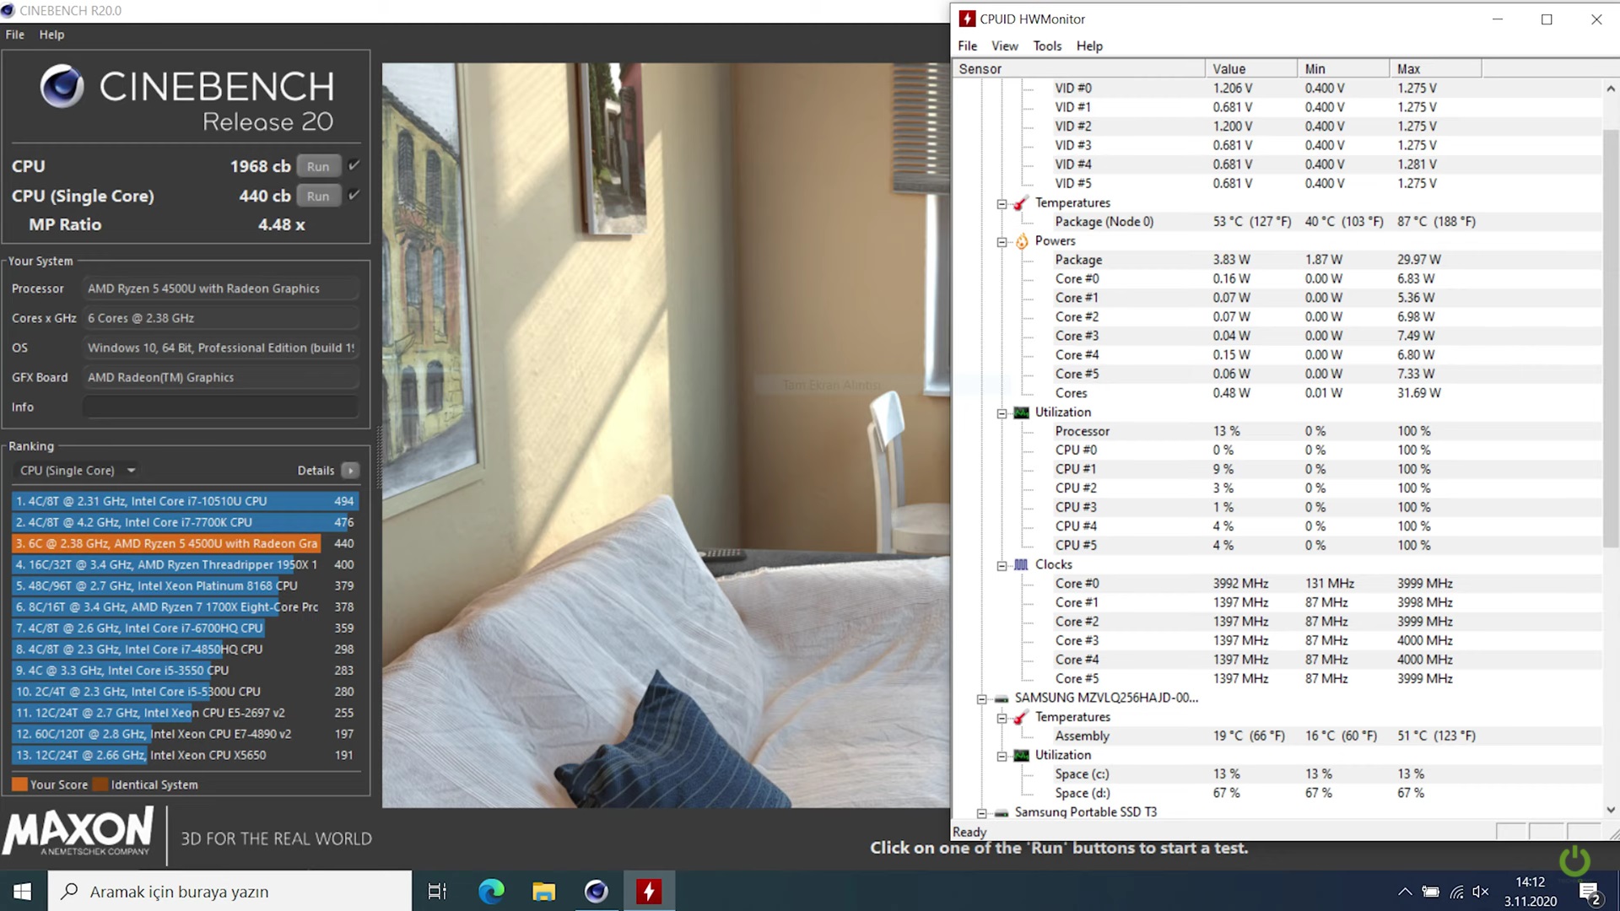Click the Details arrow icon in Ranking

350,471
